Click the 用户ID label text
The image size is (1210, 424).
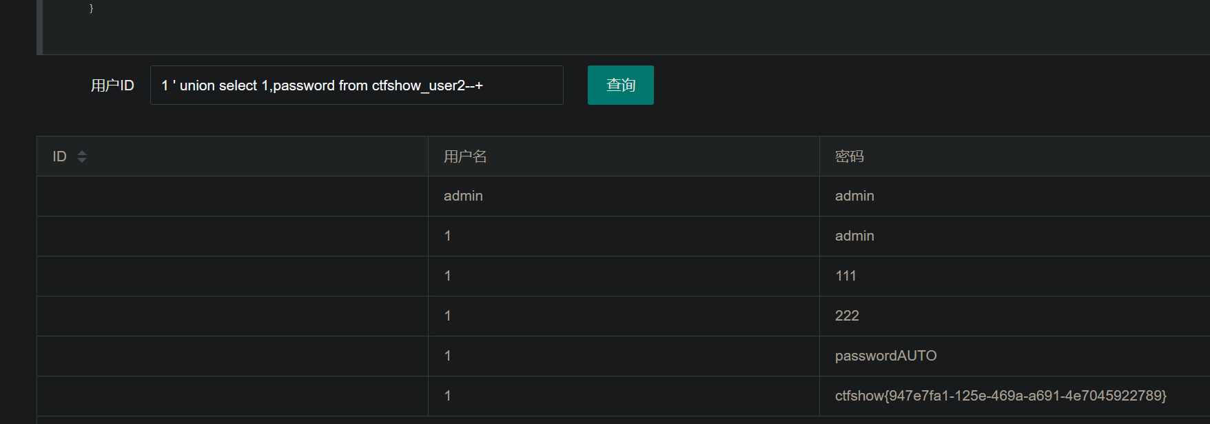(112, 85)
